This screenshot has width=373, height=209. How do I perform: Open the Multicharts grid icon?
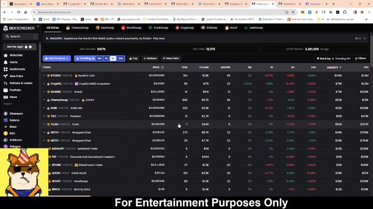point(6,69)
